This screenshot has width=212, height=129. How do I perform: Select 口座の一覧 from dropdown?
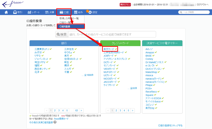click(x=65, y=22)
